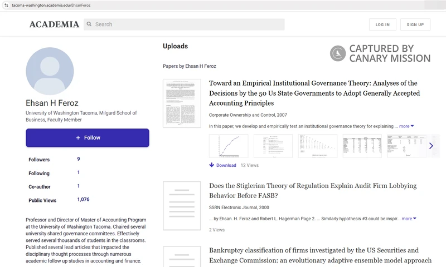Click the third figure scatter thumbnail
This screenshot has width=446, height=267.
point(318,146)
